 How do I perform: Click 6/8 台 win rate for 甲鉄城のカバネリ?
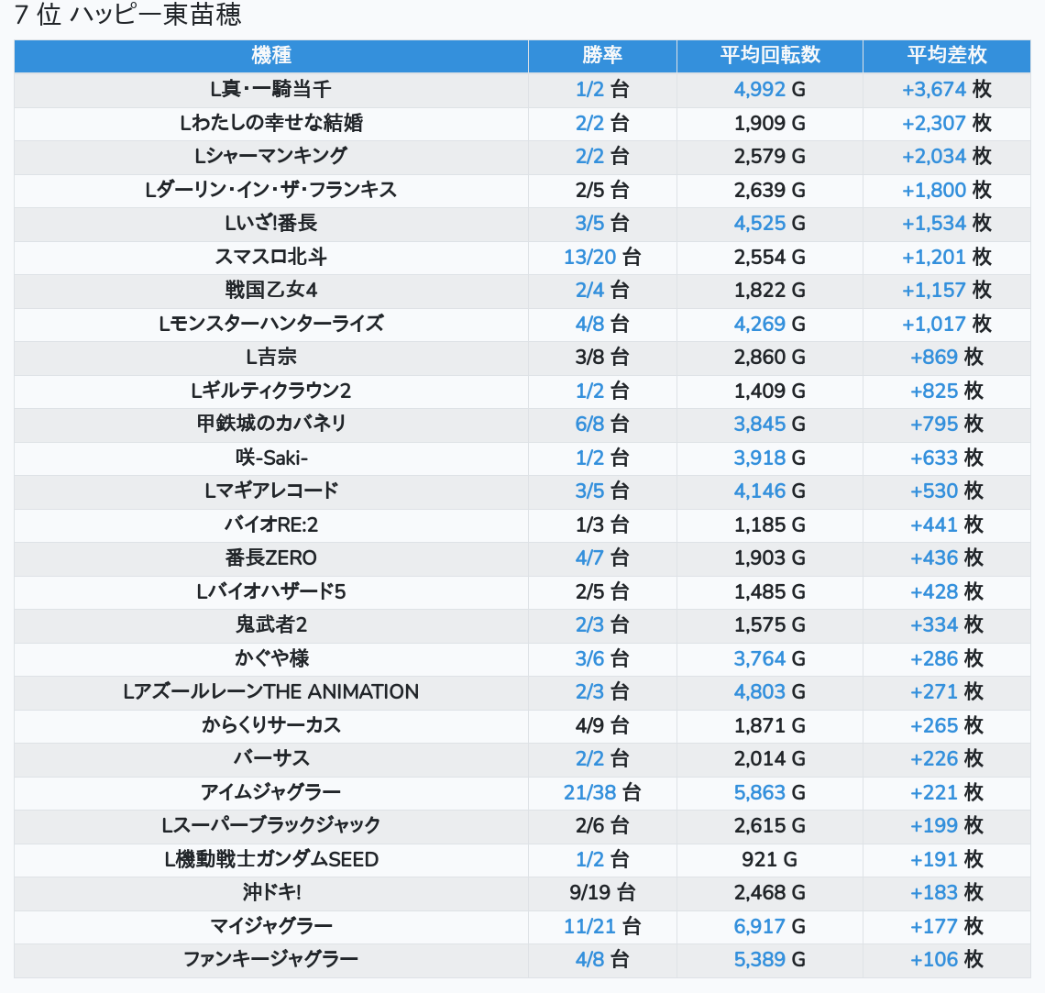point(602,424)
